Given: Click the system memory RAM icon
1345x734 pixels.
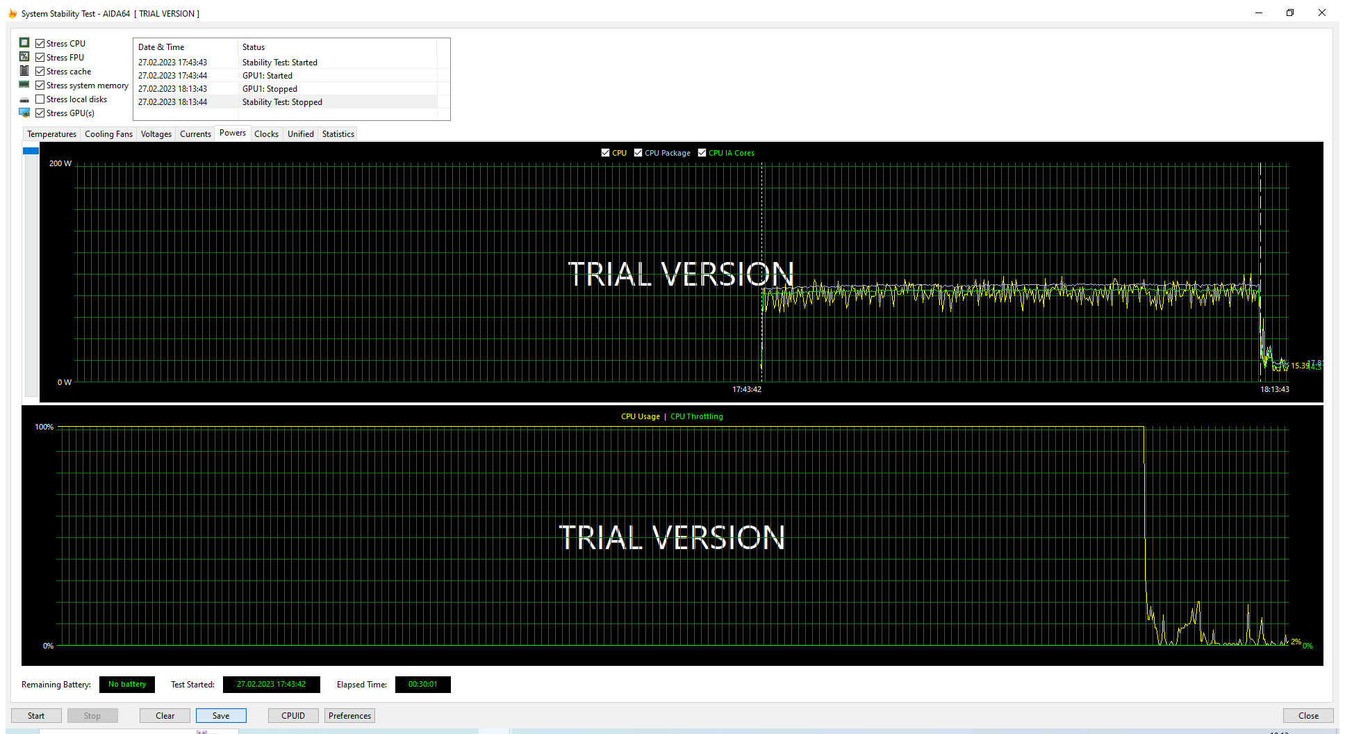Looking at the screenshot, I should 24,85.
